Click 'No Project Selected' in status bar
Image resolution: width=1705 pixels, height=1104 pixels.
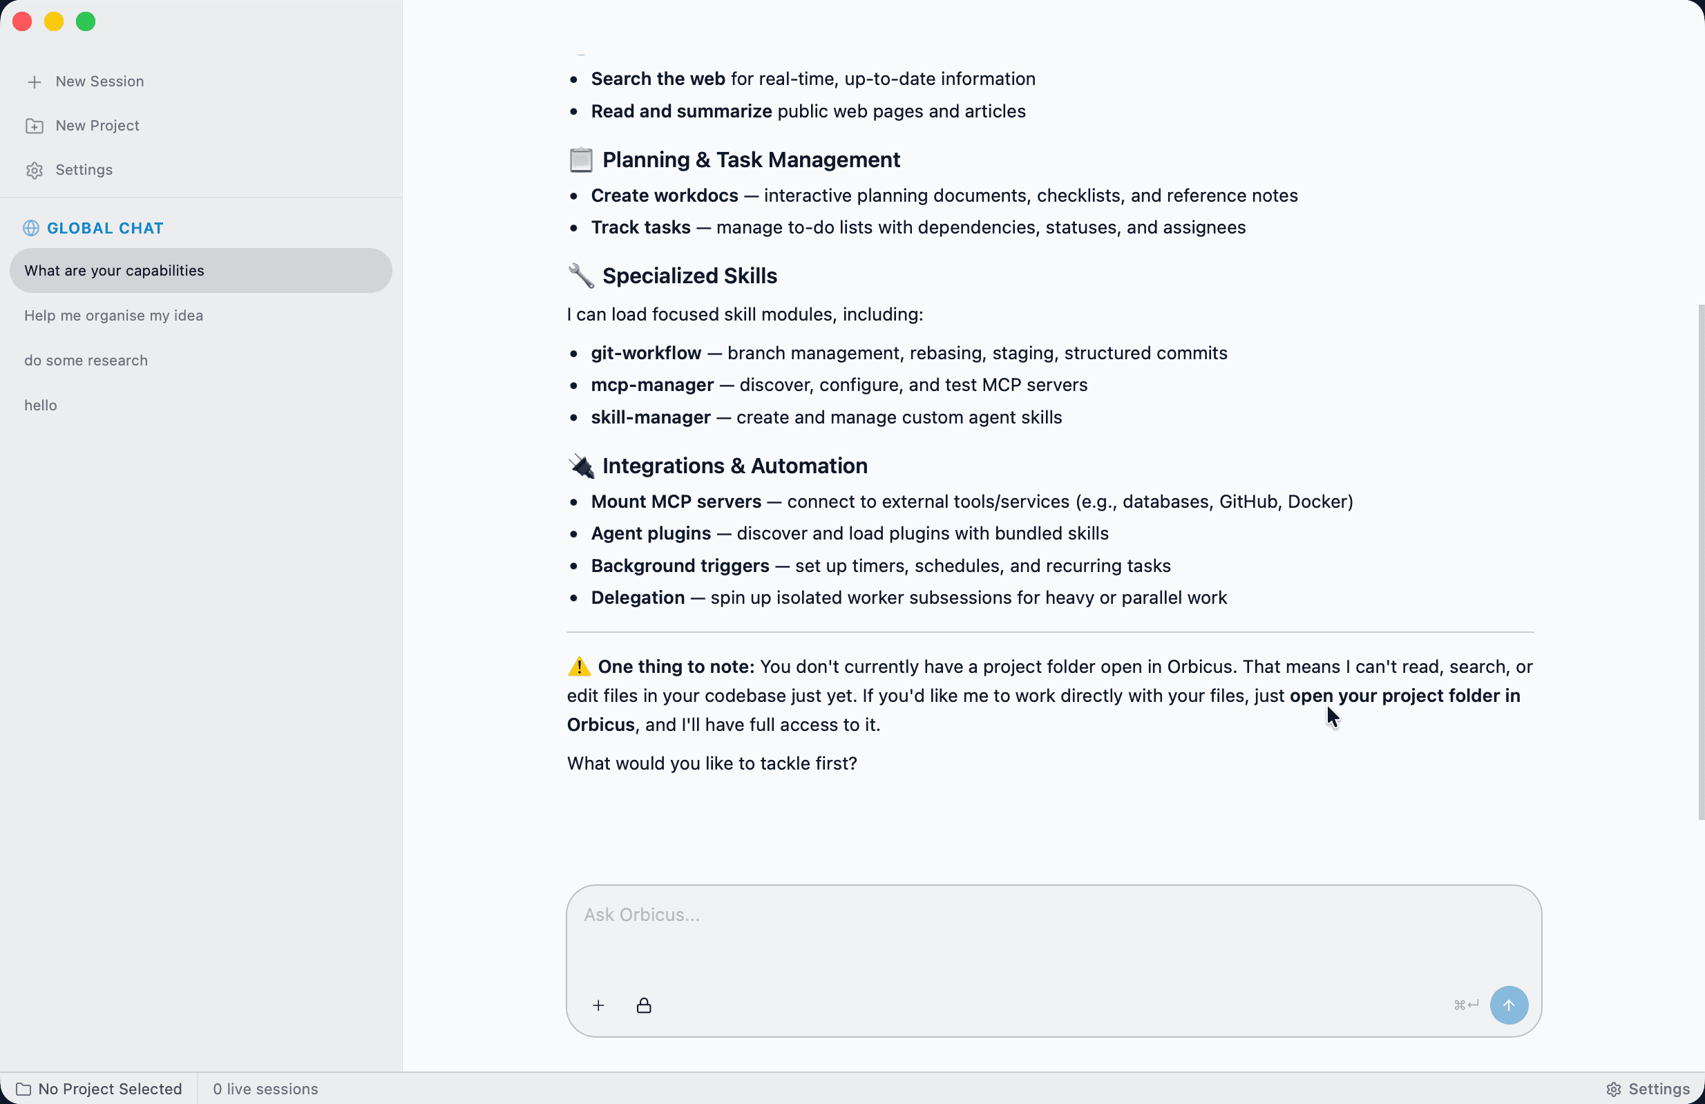[110, 1089]
